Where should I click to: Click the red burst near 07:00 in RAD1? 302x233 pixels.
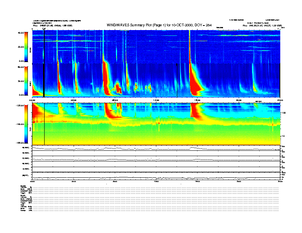point(106,78)
